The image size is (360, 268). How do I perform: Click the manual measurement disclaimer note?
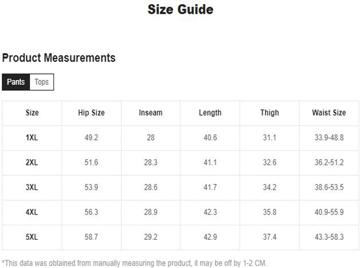[x=134, y=263]
